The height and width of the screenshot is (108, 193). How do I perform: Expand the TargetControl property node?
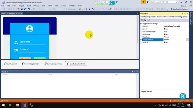(x=141, y=40)
